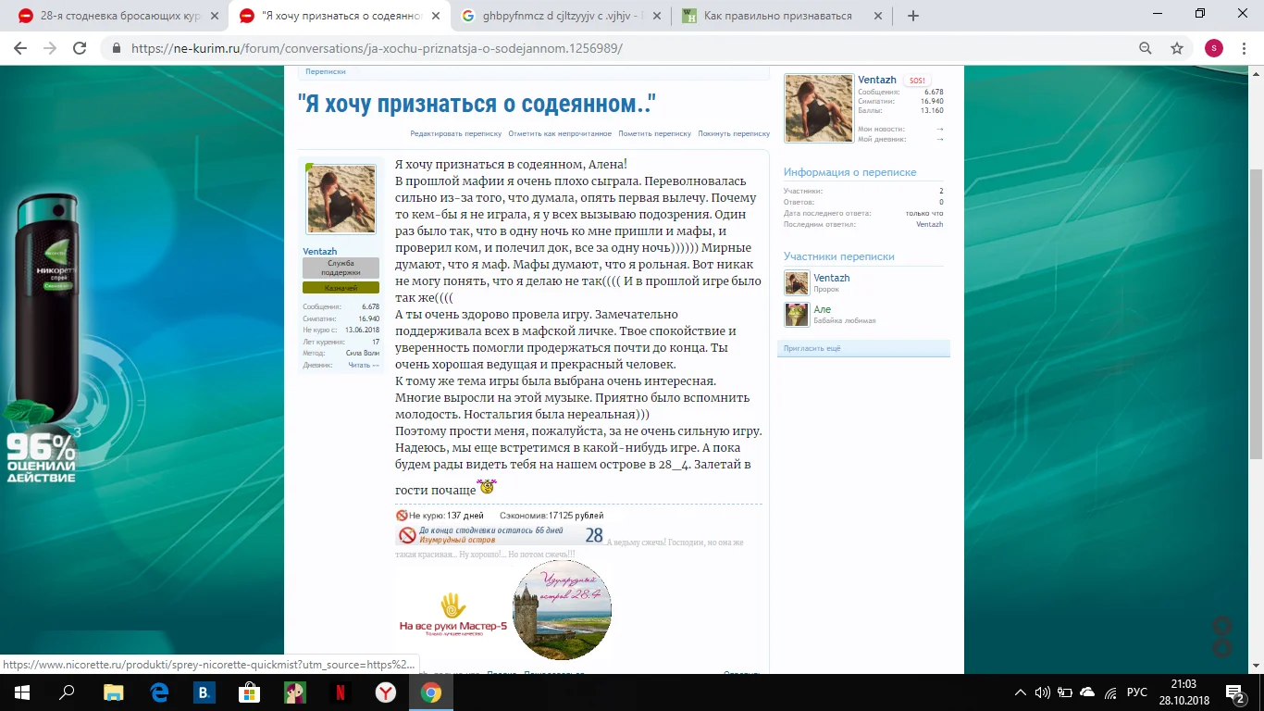Open the 'Читать' diary link
The height and width of the screenshot is (711, 1264).
coord(364,365)
